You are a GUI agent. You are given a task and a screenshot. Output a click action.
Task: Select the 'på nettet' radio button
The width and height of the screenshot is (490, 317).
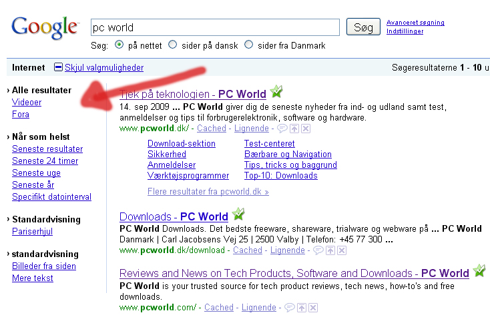[x=119, y=46]
